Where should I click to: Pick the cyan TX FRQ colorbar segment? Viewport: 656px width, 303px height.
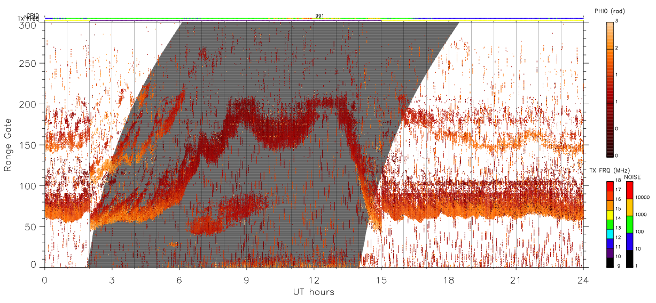[x=610, y=234]
